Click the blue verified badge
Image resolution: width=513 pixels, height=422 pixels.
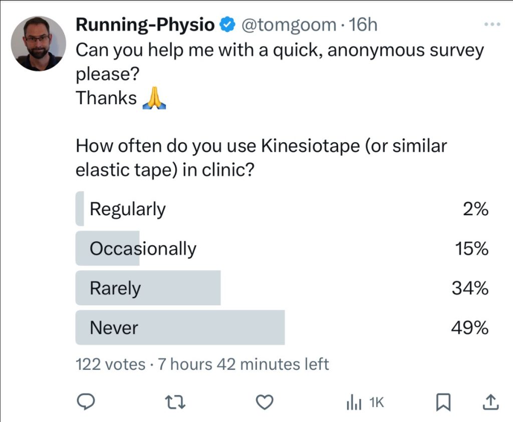coord(227,25)
